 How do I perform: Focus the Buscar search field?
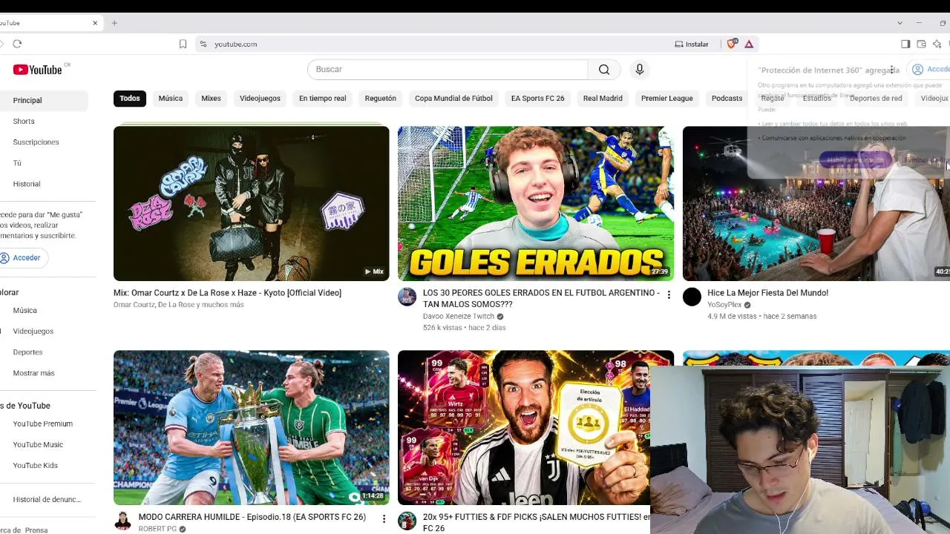point(448,69)
